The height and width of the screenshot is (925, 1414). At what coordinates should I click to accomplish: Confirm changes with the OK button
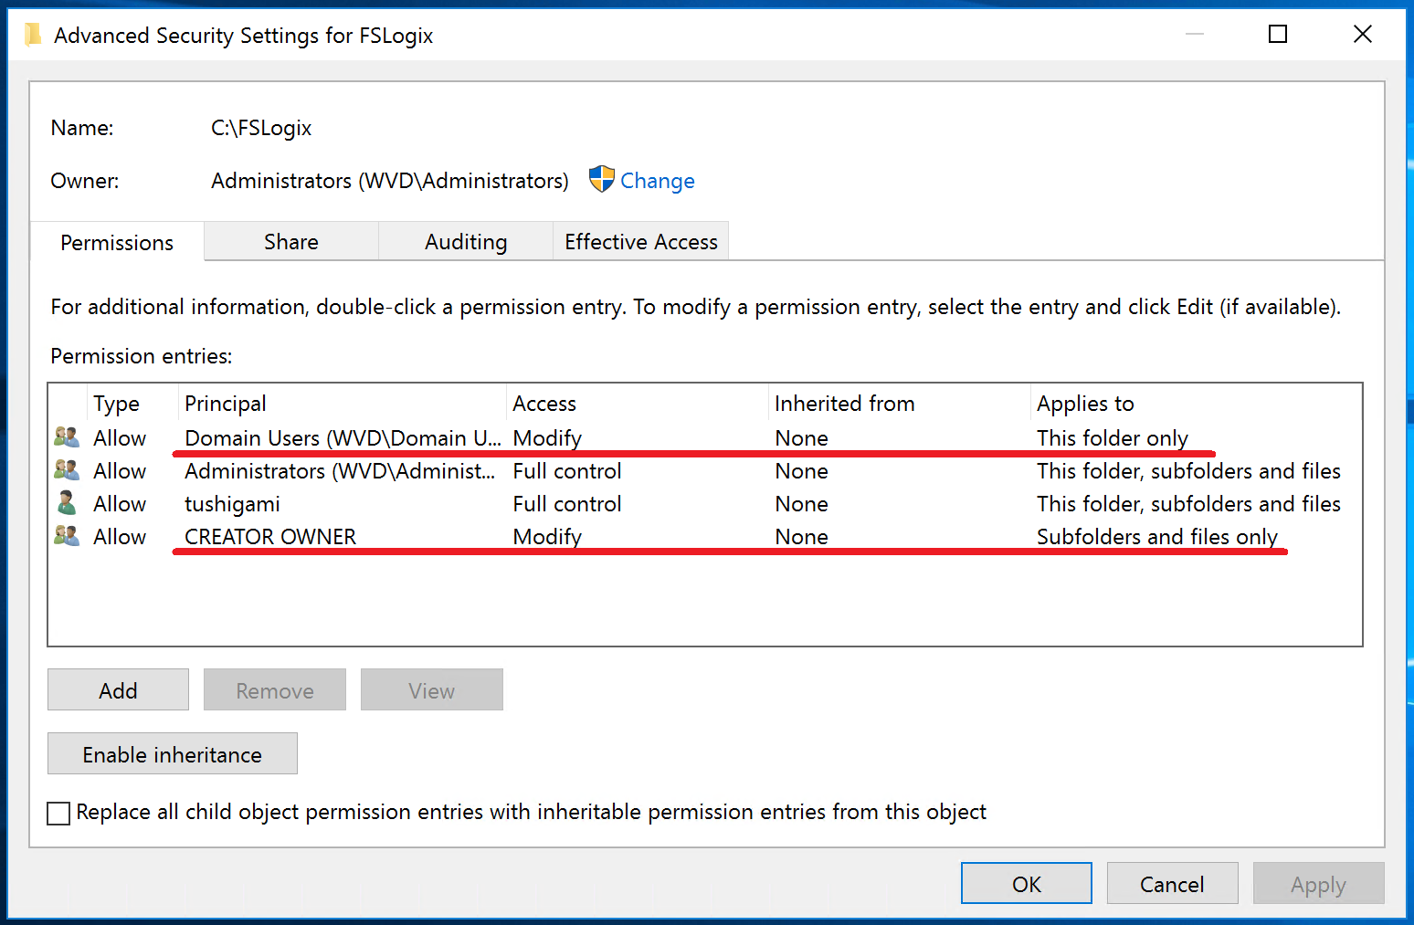coord(1026,883)
